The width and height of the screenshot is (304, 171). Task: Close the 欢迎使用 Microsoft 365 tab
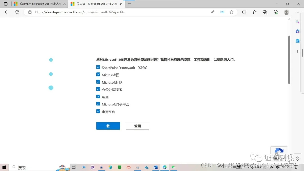pyautogui.click(x=64, y=4)
